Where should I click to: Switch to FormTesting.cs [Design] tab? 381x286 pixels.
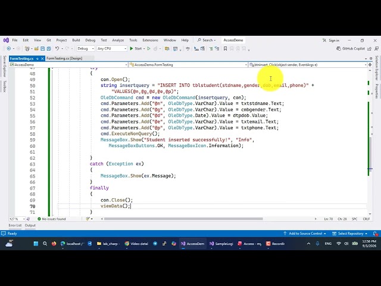tap(64, 58)
